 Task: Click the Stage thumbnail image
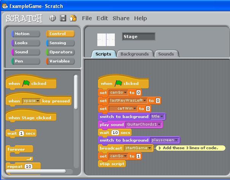pyautogui.click(x=106, y=40)
